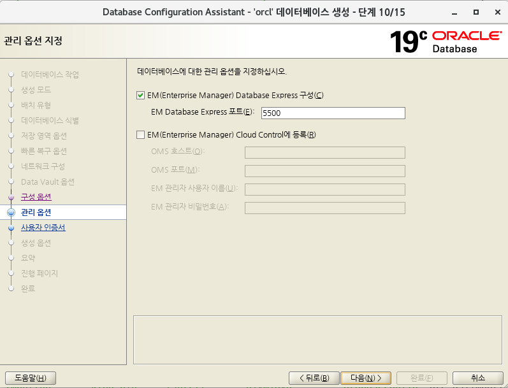The width and height of the screenshot is (508, 388).
Task: Open the 구성 옵션 step link
Action: pos(36,197)
